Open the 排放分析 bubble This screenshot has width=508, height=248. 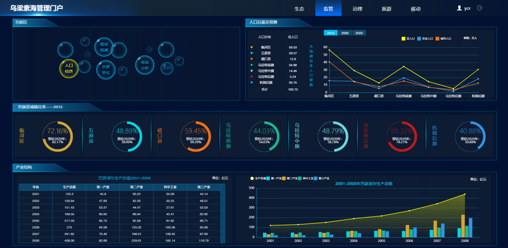coord(144,65)
